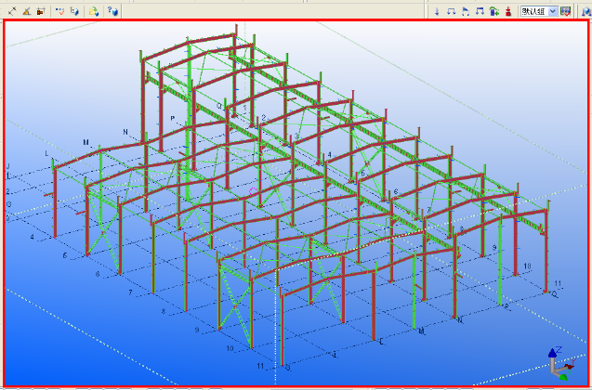Screen dimensions: 592x390
Task: Select the red temperature load icon
Action: tap(507, 10)
